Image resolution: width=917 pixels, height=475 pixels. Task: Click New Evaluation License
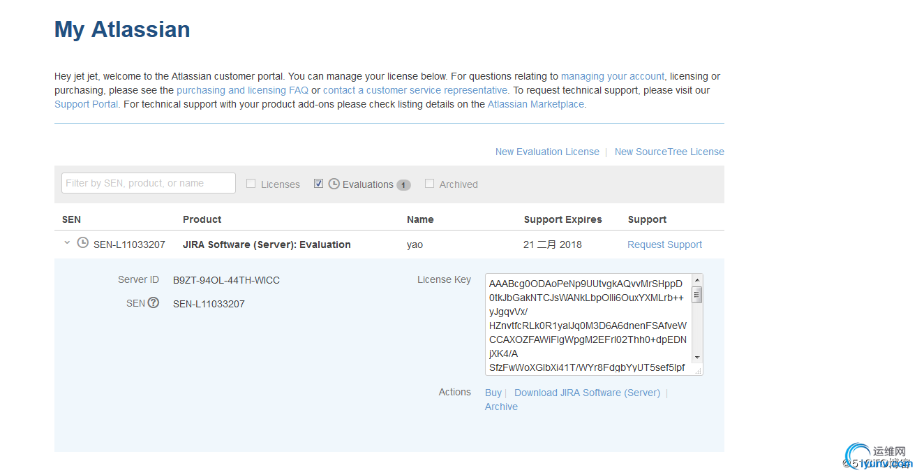(547, 152)
